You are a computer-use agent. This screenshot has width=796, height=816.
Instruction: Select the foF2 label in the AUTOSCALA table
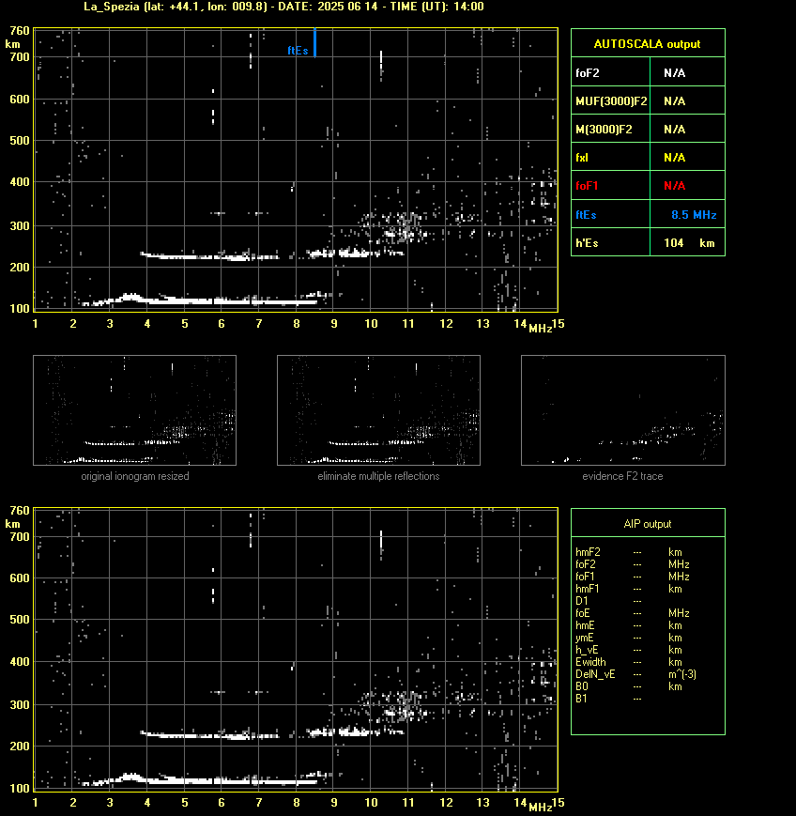(588, 73)
